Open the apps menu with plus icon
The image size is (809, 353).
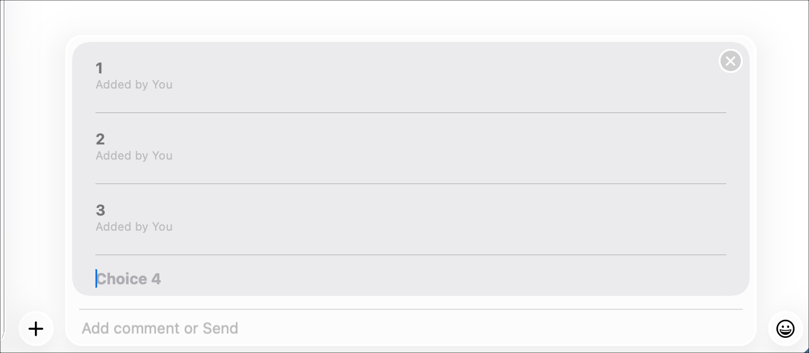coord(36,329)
